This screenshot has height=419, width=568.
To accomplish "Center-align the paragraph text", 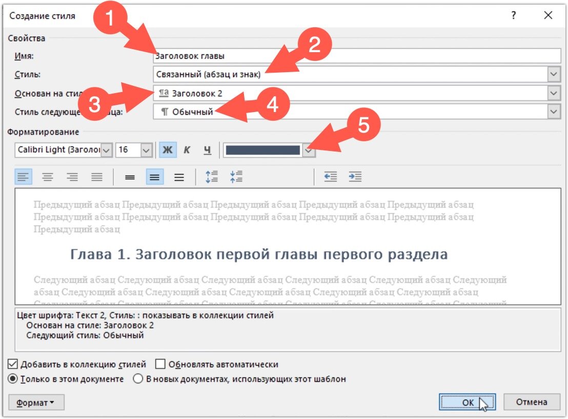I will click(x=48, y=177).
